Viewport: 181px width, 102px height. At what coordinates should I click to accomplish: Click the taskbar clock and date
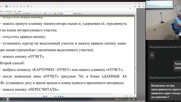click(x=129, y=99)
